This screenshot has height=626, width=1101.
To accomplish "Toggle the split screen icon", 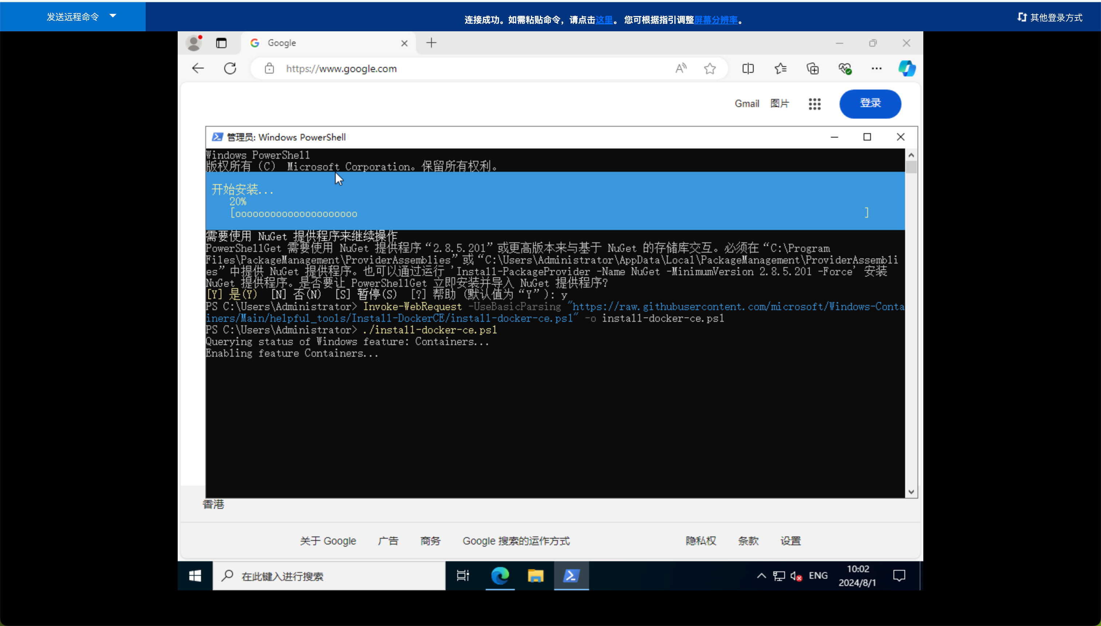I will 748,68.
